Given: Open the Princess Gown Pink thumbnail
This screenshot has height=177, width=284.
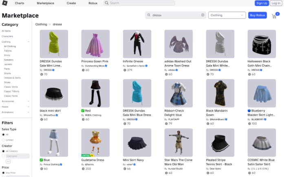Looking at the screenshot, I should point(95,44).
